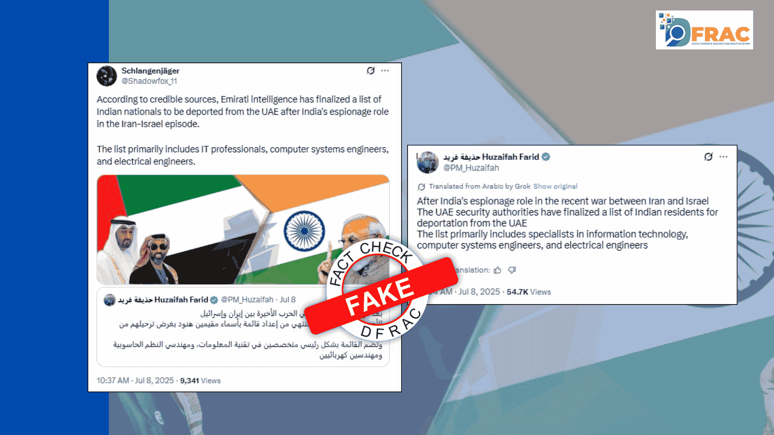Click Huzaifah Farid's avatar in the right tweet
This screenshot has height=435, width=774.
pos(427,162)
